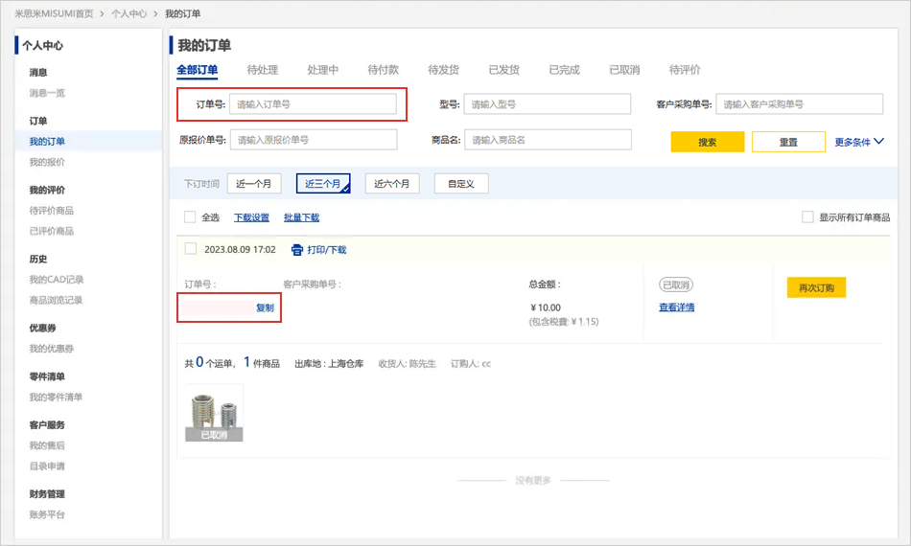The width and height of the screenshot is (911, 546).
Task: Open 查看详情 order details link
Action: [x=676, y=307]
